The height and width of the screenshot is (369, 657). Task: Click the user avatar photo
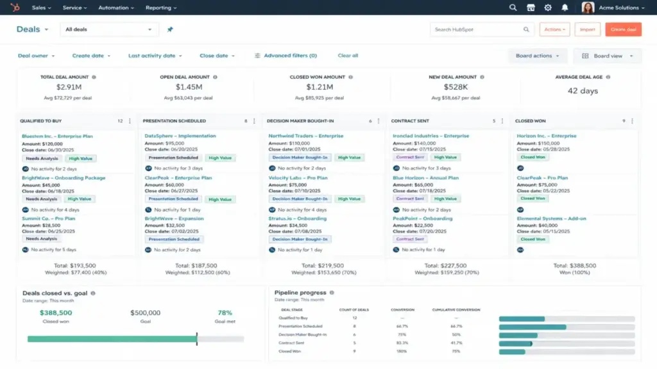pyautogui.click(x=588, y=8)
